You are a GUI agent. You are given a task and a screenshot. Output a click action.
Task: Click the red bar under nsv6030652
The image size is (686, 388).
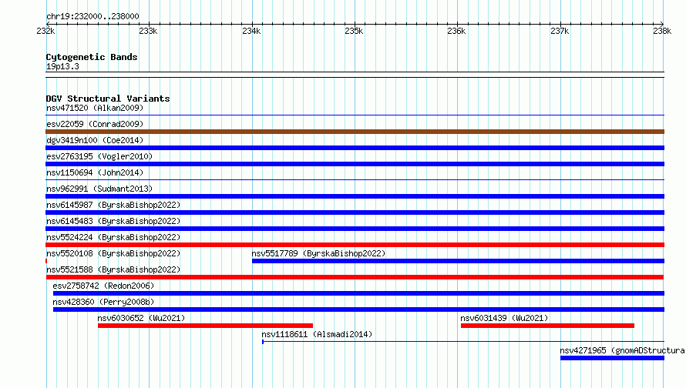pos(206,326)
